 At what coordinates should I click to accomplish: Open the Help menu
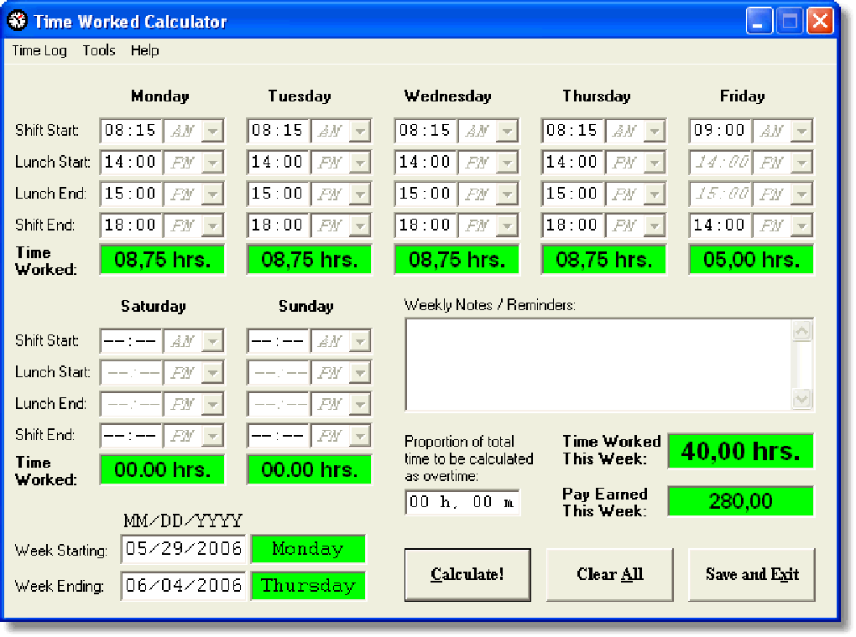(144, 50)
